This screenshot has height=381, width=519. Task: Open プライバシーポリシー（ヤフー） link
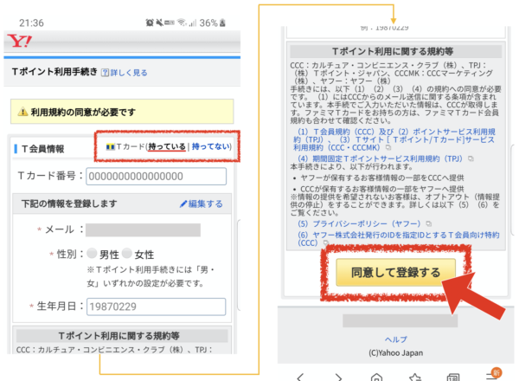point(359,224)
